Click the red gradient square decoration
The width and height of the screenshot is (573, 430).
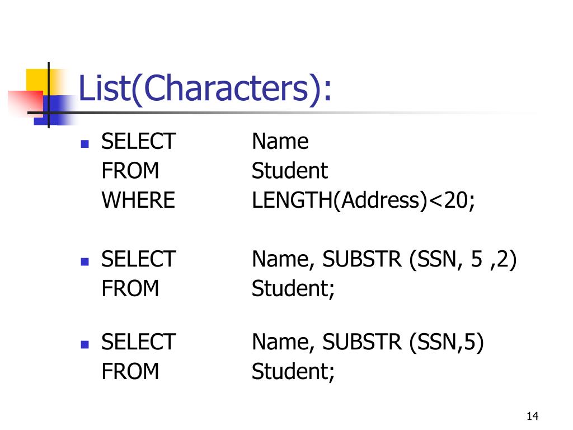[26, 103]
